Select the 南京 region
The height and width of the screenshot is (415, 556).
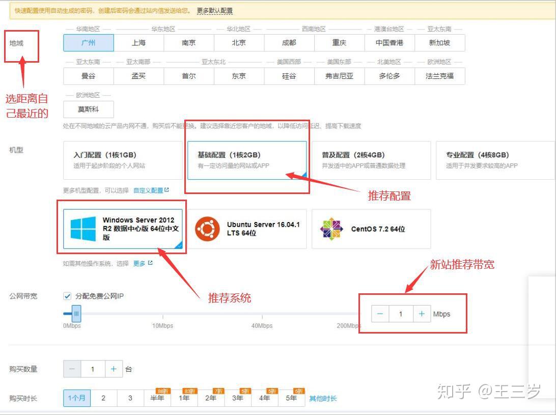click(x=188, y=43)
